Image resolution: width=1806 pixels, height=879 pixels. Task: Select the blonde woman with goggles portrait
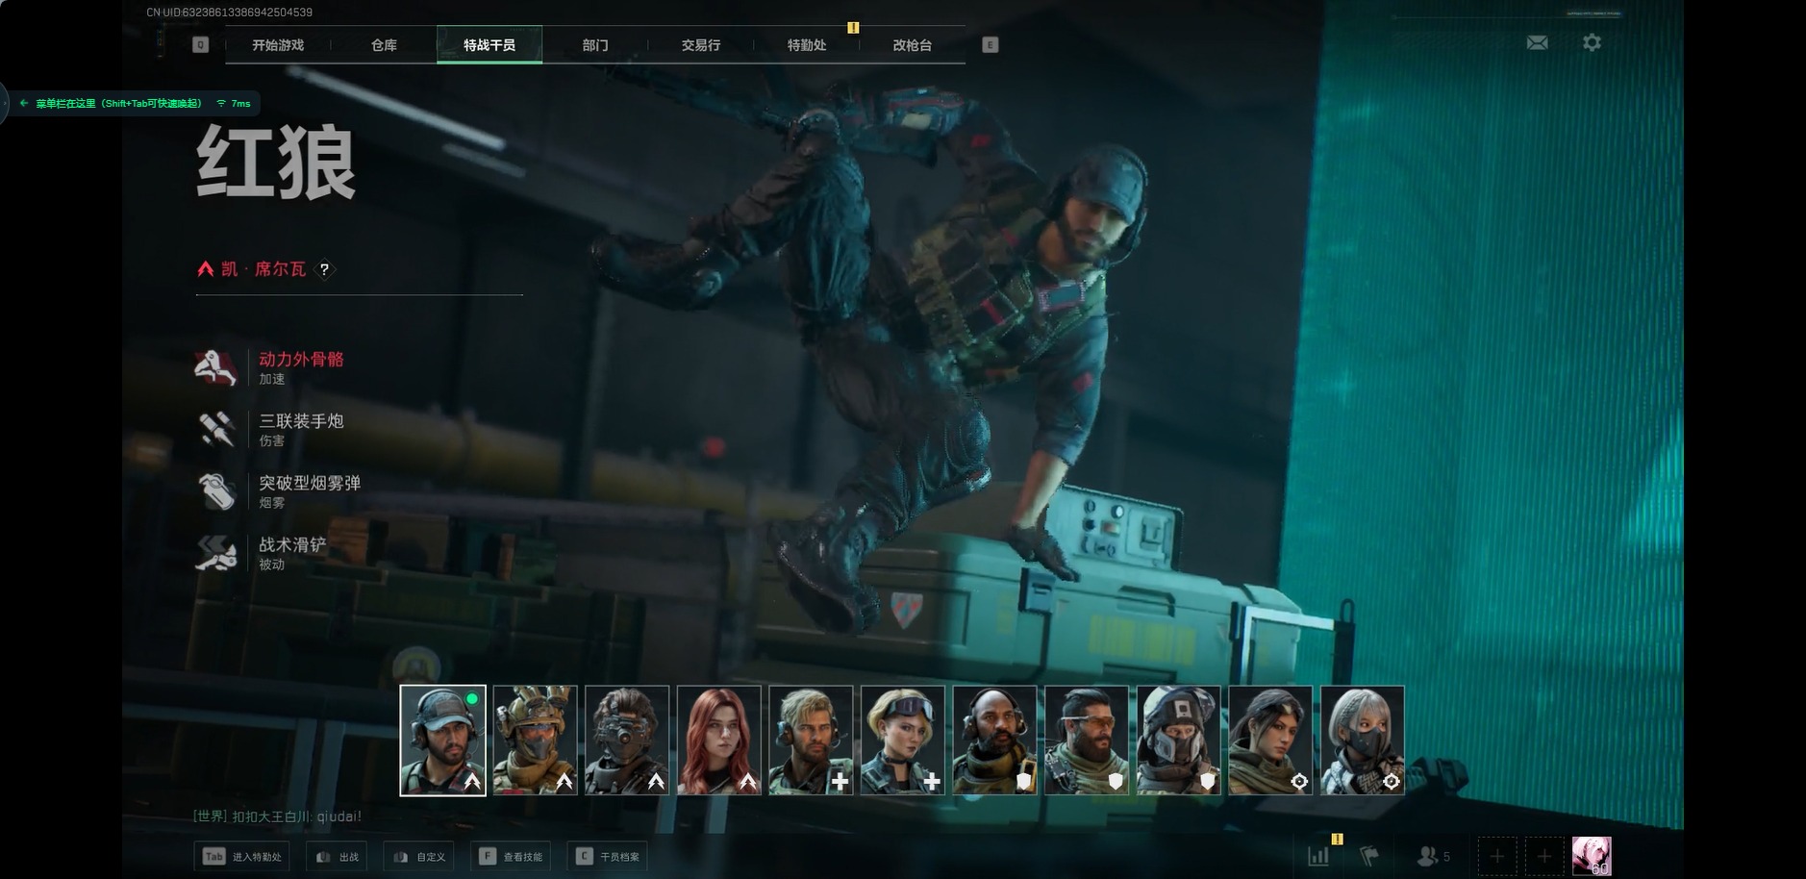(x=903, y=741)
